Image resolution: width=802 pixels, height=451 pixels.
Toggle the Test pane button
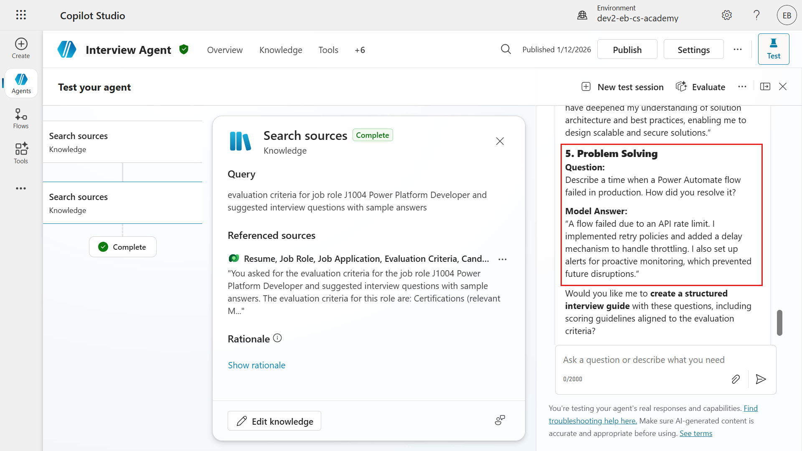pos(773,49)
